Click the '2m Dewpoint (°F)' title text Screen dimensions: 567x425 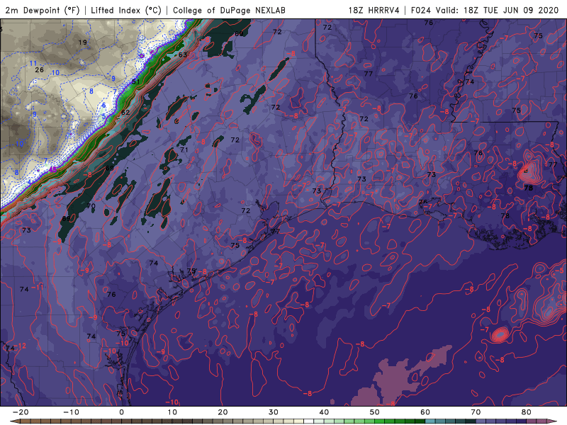(x=43, y=10)
